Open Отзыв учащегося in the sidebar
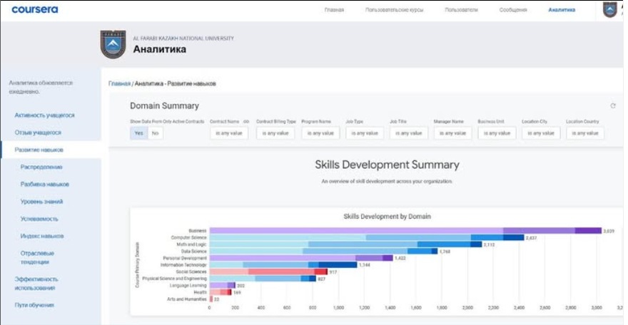Viewport: 628px width, 325px height. click(x=38, y=133)
